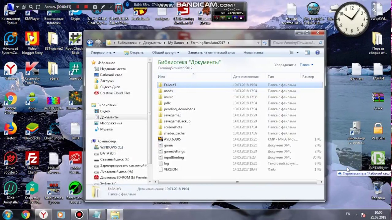Stop the Bandicam recording with red square
This screenshot has width=392, height=220.
click(86, 7)
